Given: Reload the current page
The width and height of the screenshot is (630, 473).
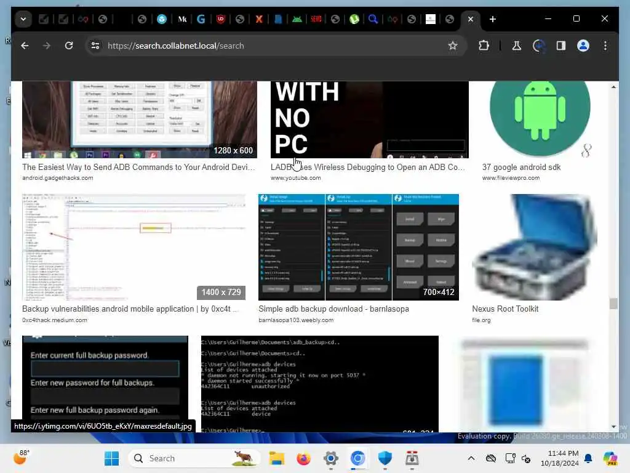Looking at the screenshot, I should tap(69, 46).
